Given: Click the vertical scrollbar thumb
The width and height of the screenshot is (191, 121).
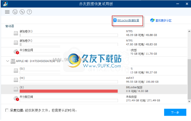Looking at the screenshot, I should click(x=189, y=79).
